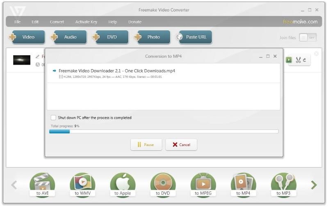Open the Convert menu

pos(57,22)
